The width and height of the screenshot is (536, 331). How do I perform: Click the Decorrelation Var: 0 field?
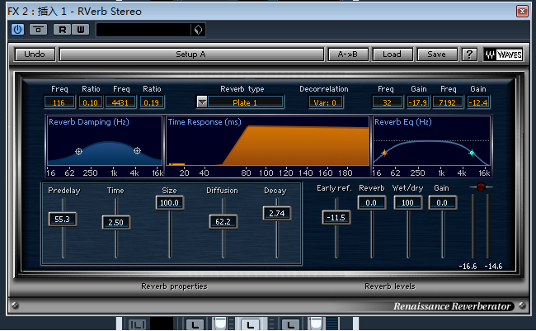pyautogui.click(x=323, y=102)
